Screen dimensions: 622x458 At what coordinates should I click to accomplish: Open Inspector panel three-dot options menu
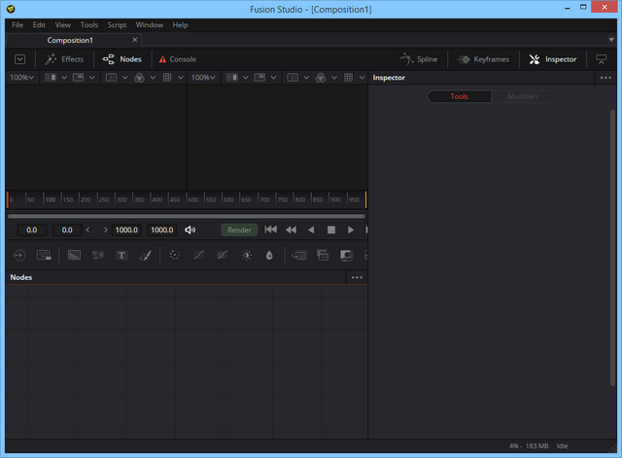point(605,78)
